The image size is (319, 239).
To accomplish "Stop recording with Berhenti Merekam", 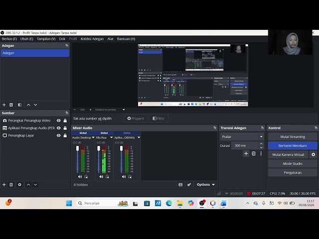I will click(293, 146).
